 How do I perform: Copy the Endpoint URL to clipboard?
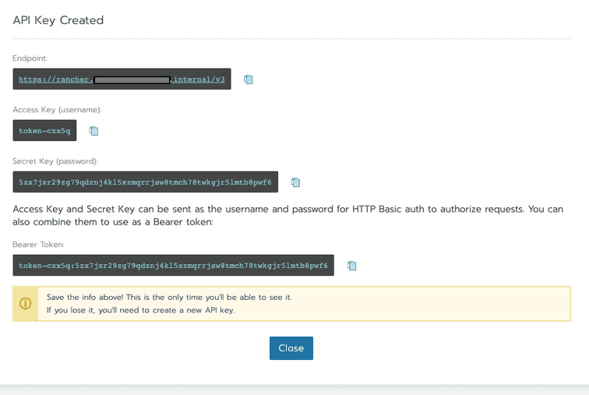[249, 79]
